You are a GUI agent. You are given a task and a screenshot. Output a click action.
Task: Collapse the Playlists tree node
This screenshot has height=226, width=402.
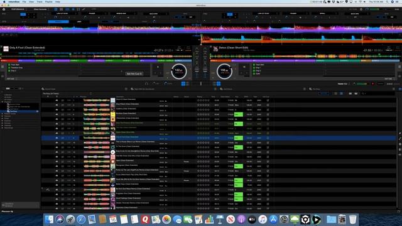[3, 102]
